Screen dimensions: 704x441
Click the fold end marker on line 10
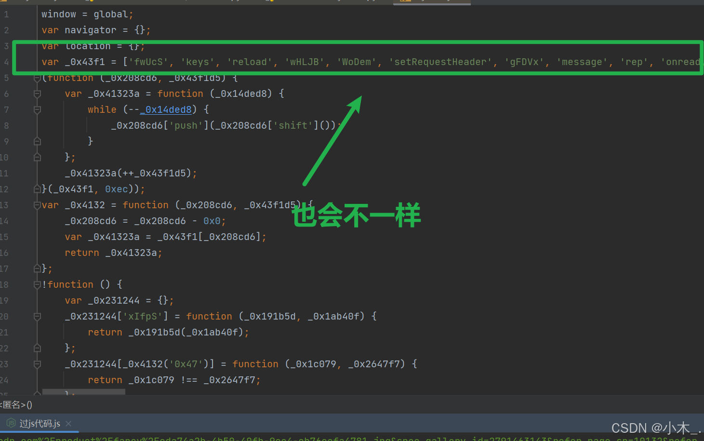(37, 158)
